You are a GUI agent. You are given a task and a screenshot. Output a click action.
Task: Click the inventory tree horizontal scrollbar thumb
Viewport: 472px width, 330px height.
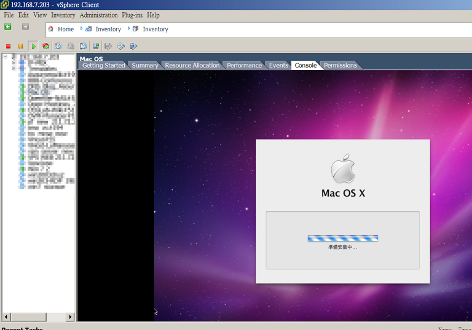(29, 316)
